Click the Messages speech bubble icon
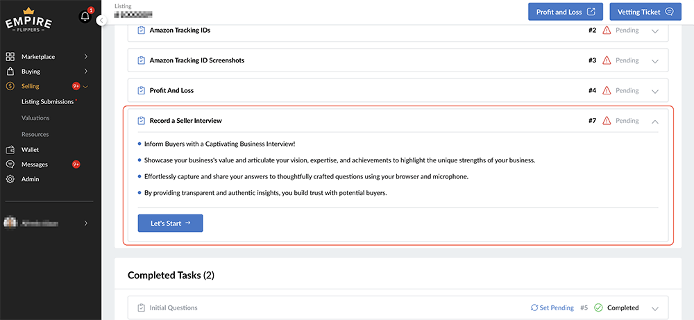Viewport: 694px width, 320px height. coord(10,165)
